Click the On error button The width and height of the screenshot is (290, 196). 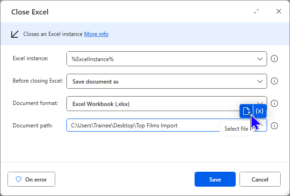click(31, 179)
